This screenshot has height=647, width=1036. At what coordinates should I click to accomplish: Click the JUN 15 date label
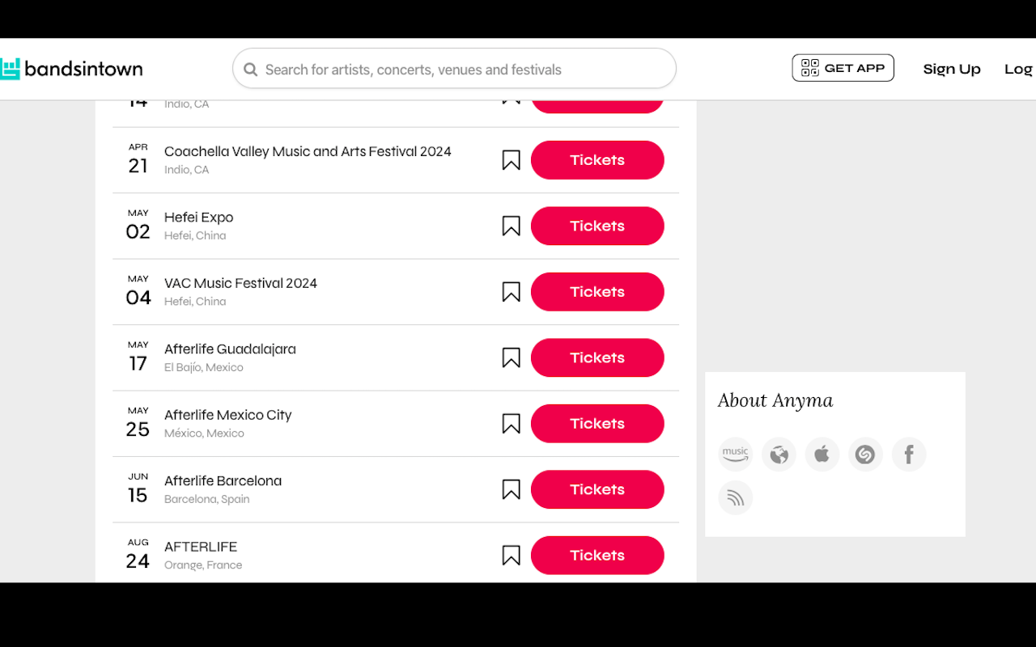(x=138, y=489)
